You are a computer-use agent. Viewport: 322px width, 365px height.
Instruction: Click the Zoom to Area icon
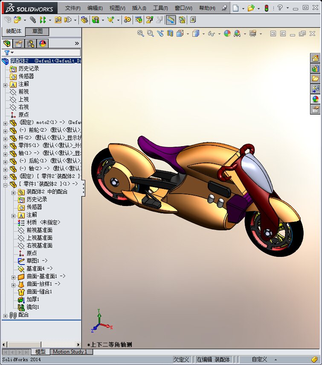[151, 33]
